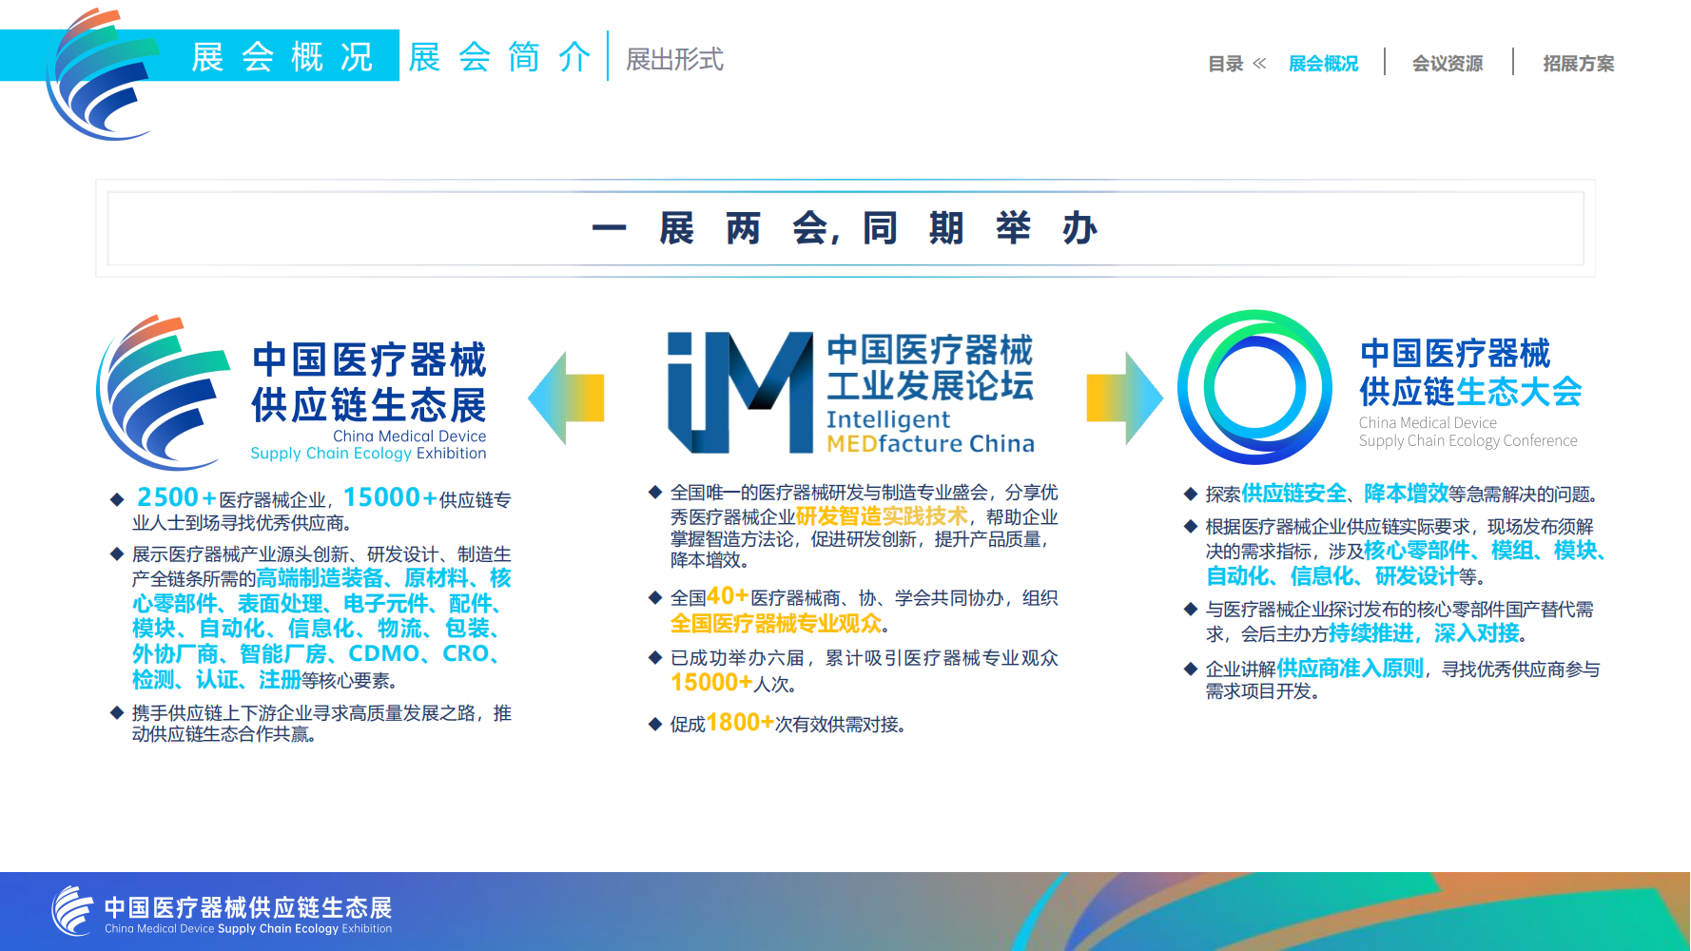Select the 展出形式 sub-tab
Image resolution: width=1691 pixels, height=951 pixels.
coord(674,60)
